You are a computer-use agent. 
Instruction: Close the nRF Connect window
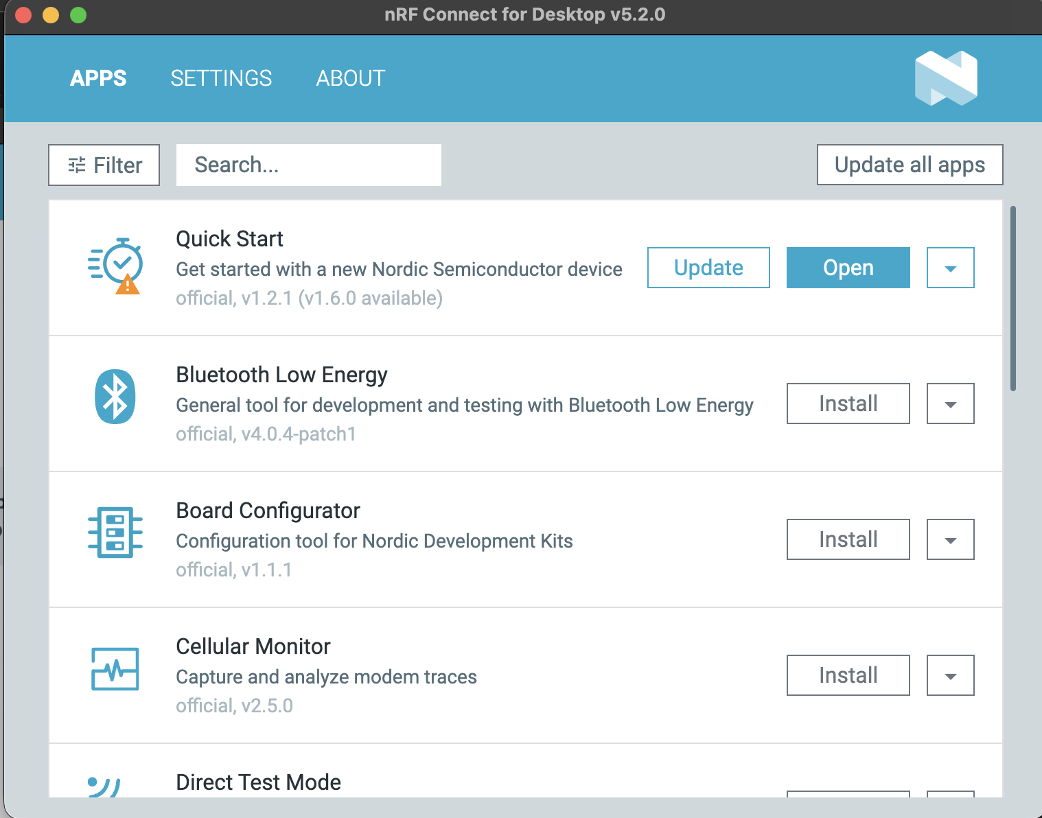click(23, 14)
